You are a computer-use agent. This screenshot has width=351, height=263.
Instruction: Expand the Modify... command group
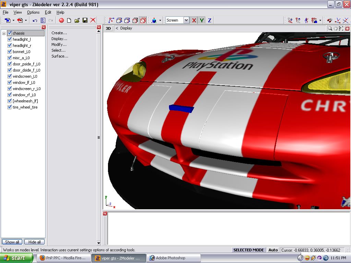pyautogui.click(x=59, y=45)
